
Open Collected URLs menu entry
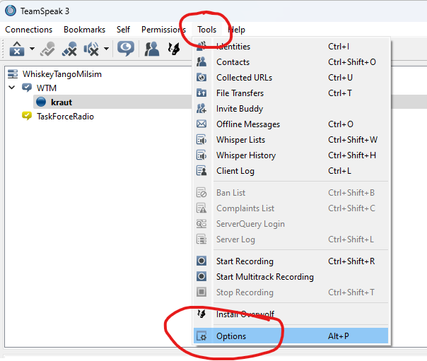[291, 78]
